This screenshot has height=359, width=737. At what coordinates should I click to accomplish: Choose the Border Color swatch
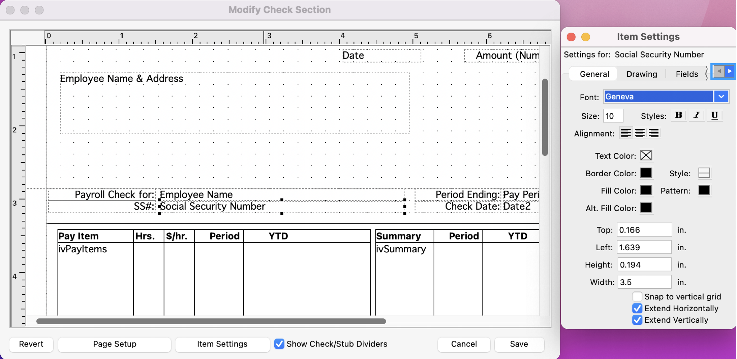[x=646, y=173]
